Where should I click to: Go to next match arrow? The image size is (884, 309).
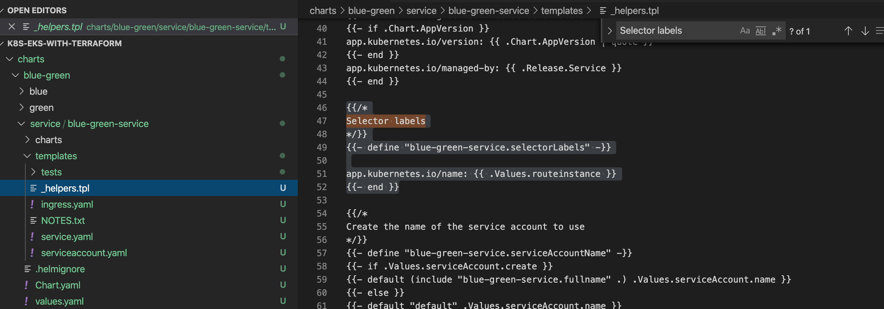pyautogui.click(x=865, y=31)
